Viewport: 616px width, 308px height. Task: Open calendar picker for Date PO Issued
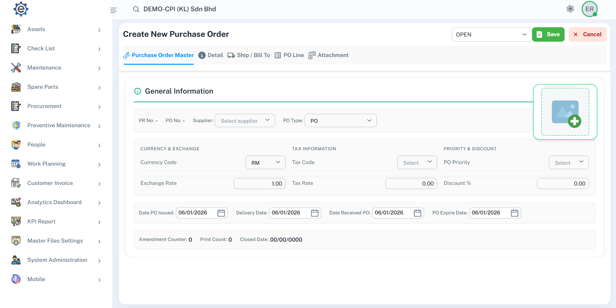tap(221, 213)
